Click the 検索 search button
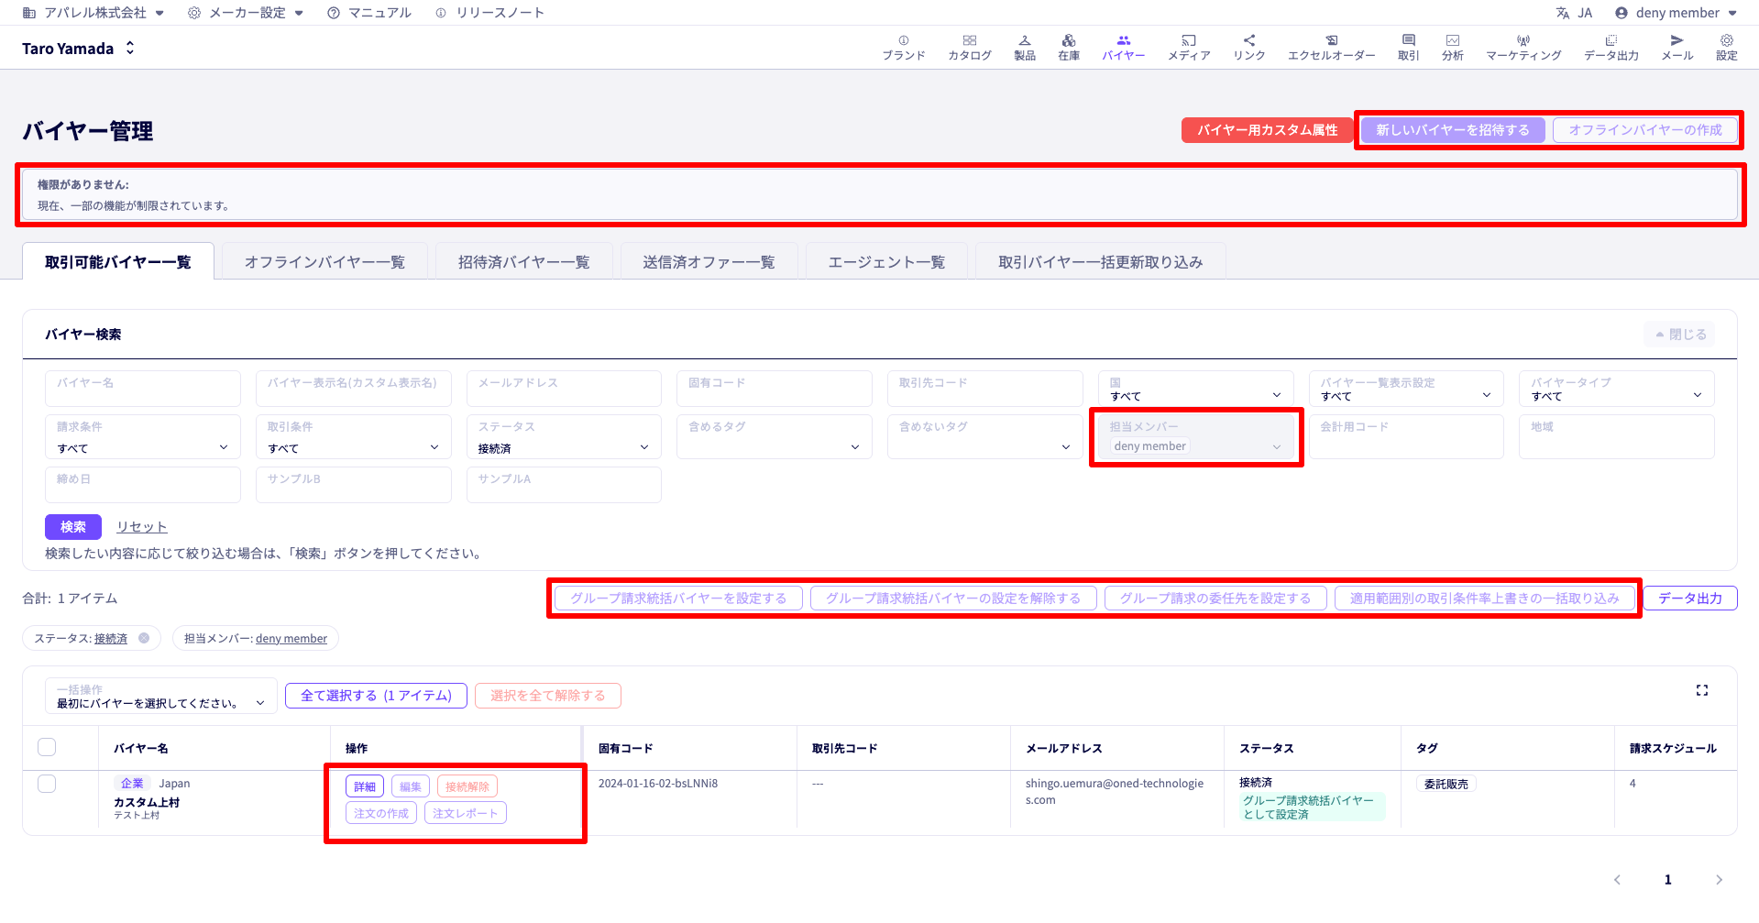Screen dimensions: 1759x923 72,527
